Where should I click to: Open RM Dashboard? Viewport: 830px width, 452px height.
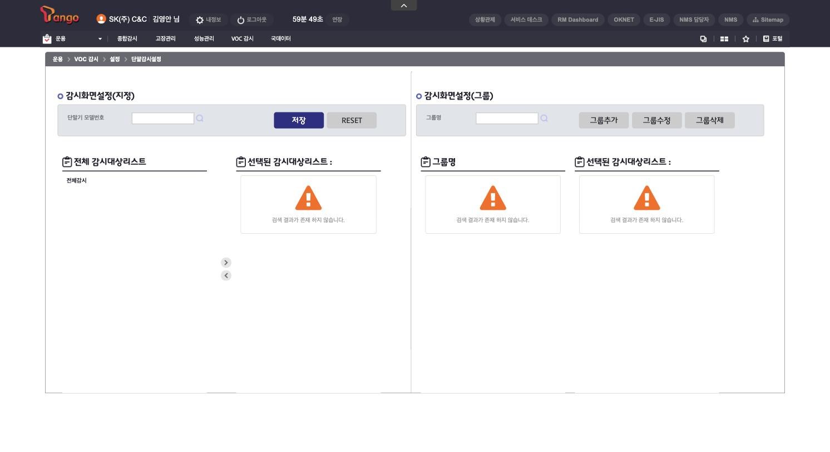pos(577,19)
